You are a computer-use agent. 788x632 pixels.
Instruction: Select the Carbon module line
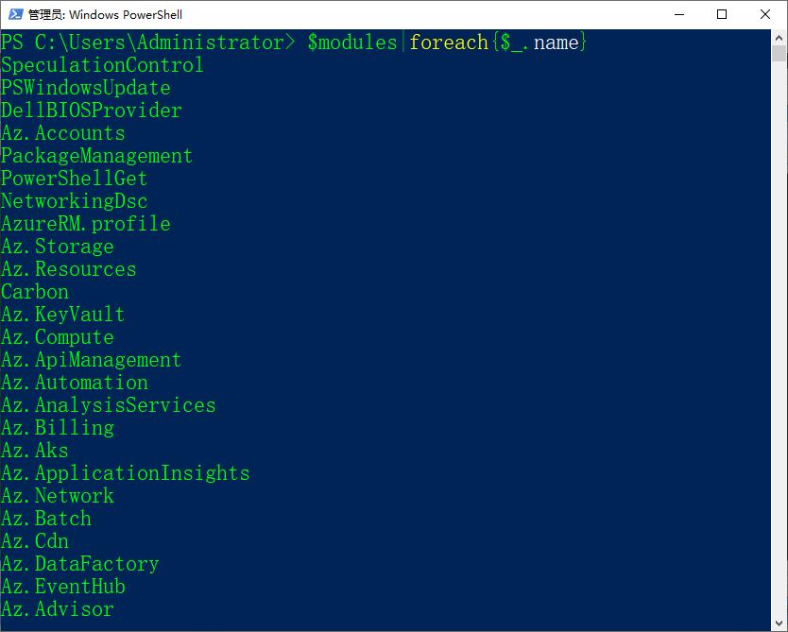(x=34, y=291)
